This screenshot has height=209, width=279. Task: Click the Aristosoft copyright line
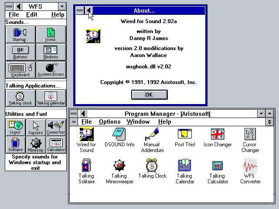(x=149, y=82)
